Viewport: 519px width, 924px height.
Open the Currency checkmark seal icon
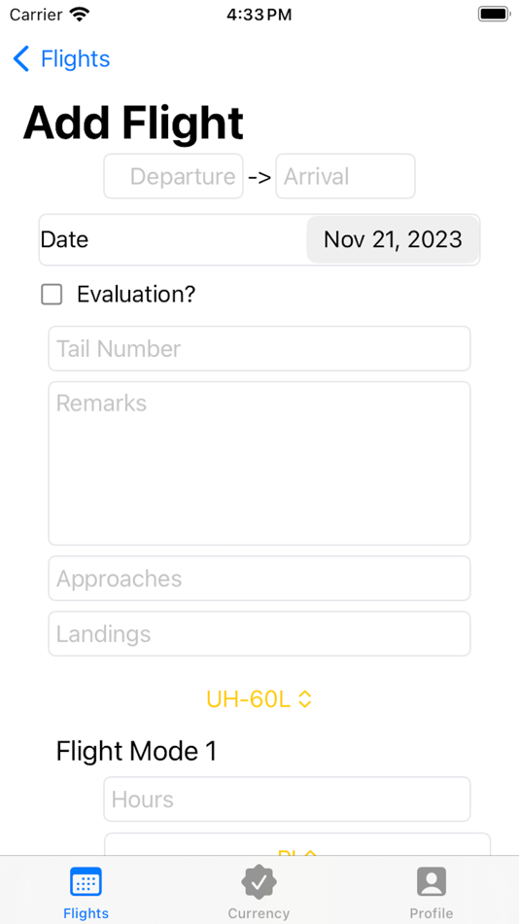pos(259,882)
